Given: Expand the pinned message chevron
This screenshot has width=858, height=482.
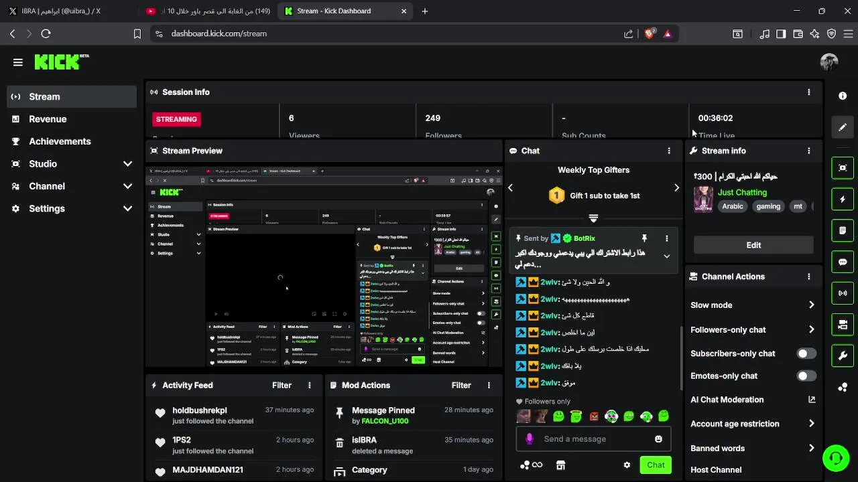Looking at the screenshot, I should (666, 256).
